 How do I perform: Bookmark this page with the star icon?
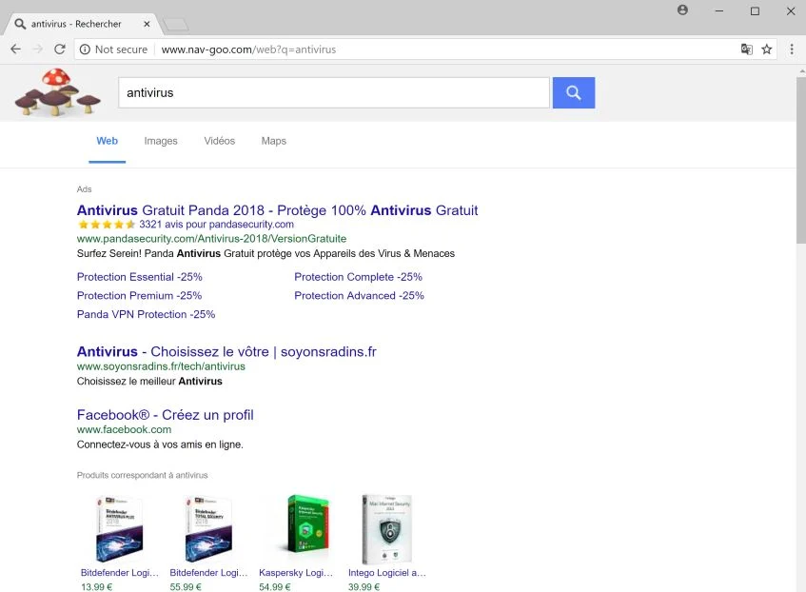point(766,49)
